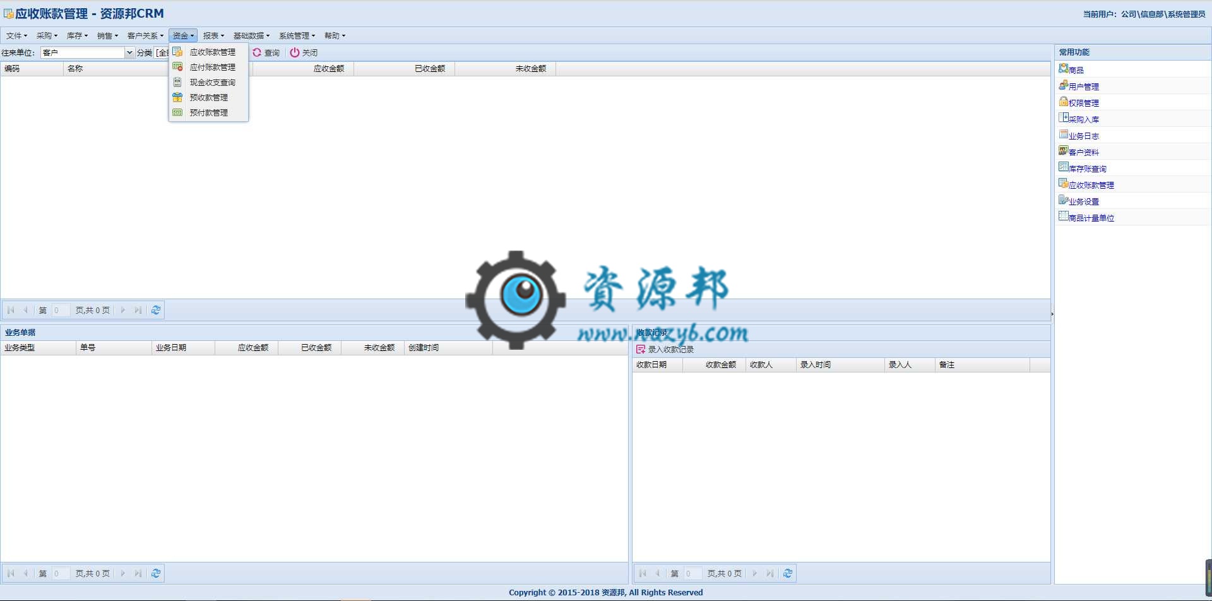Click the 应收账款管理 menu item icon
This screenshot has height=601, width=1212.
pos(177,52)
